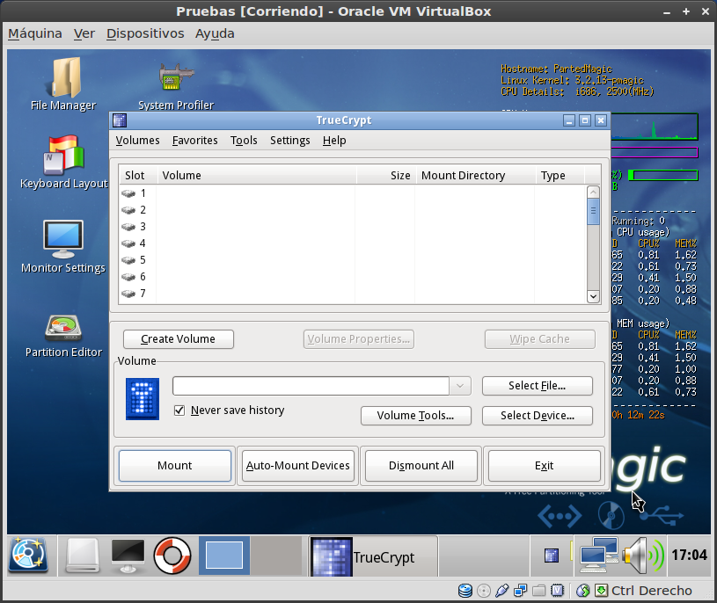Click the lifebuoy icon in the taskbar

pos(172,556)
